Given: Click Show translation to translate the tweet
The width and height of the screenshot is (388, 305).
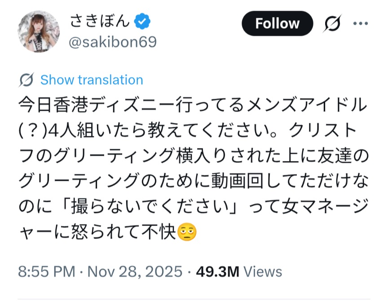Looking at the screenshot, I should (91, 80).
